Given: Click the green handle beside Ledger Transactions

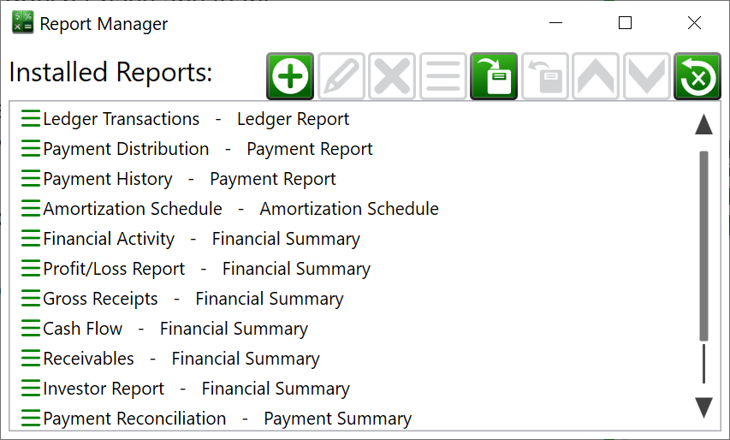Looking at the screenshot, I should [31, 119].
